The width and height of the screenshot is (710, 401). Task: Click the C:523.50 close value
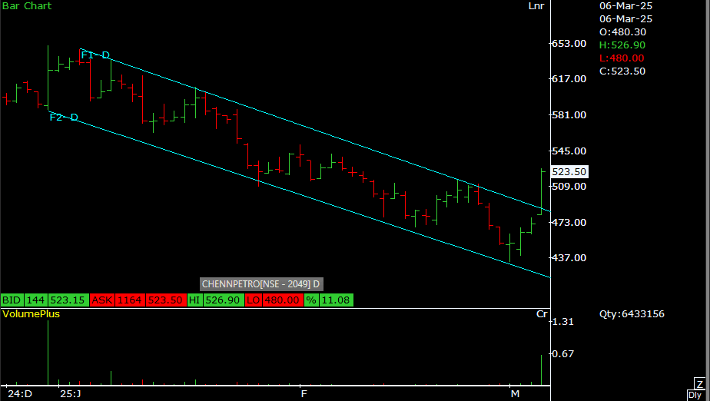(x=622, y=71)
